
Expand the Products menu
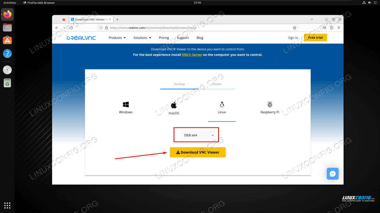pos(117,38)
